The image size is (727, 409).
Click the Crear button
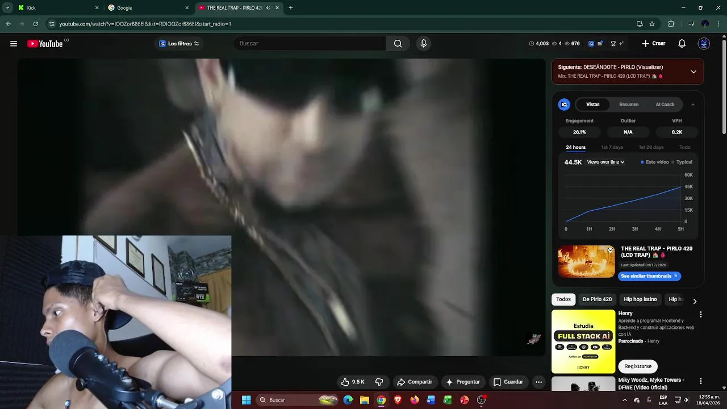pyautogui.click(x=654, y=44)
